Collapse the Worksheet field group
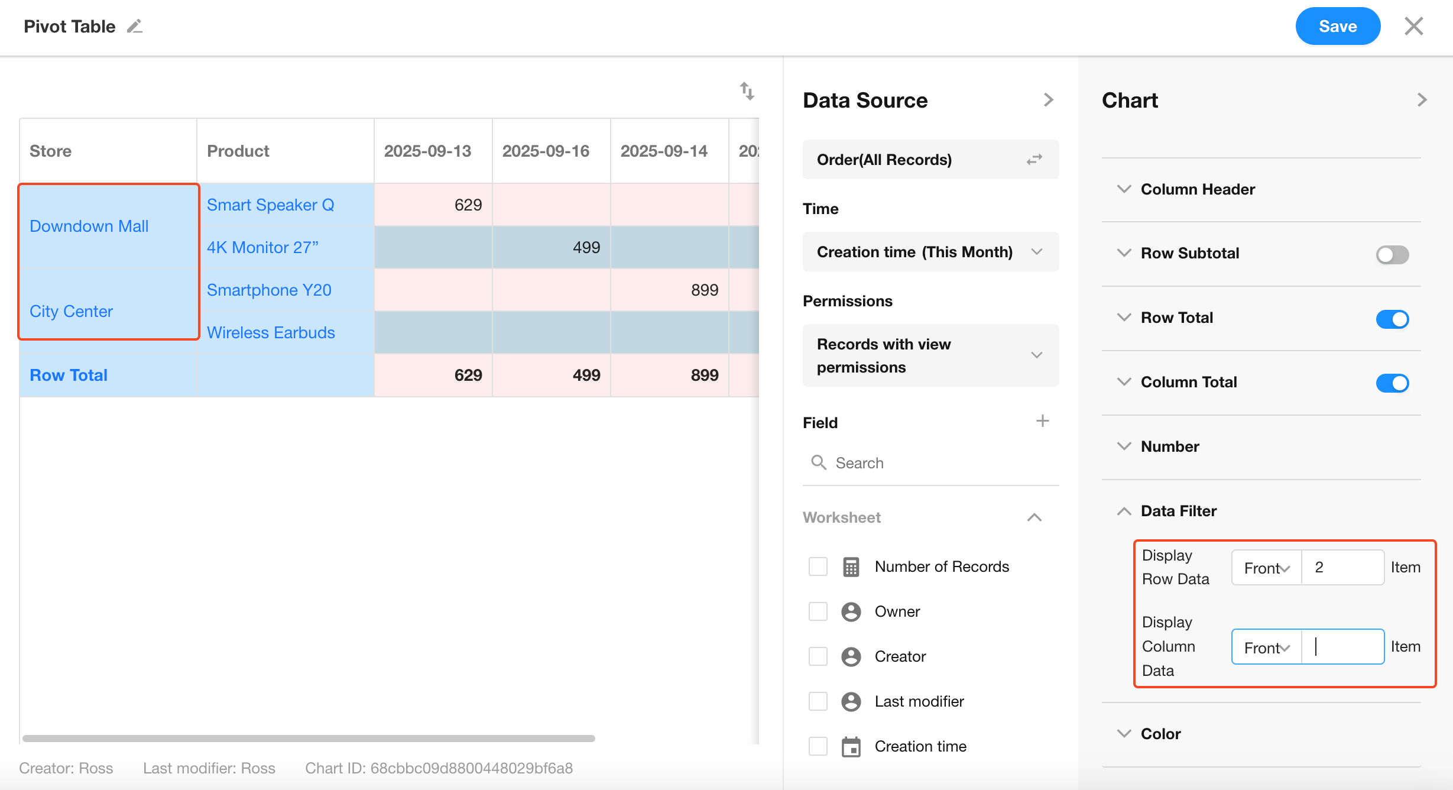 click(x=1034, y=517)
